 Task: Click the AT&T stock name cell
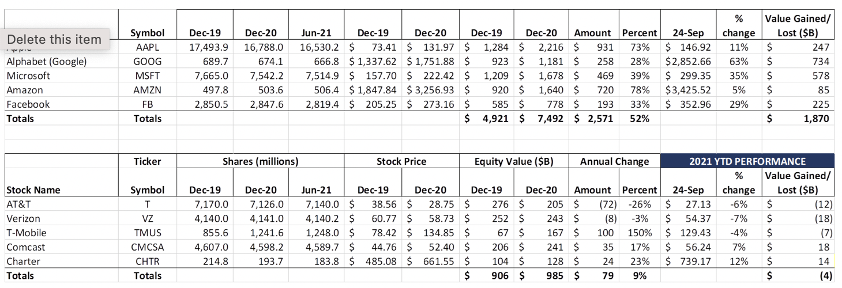click(19, 204)
